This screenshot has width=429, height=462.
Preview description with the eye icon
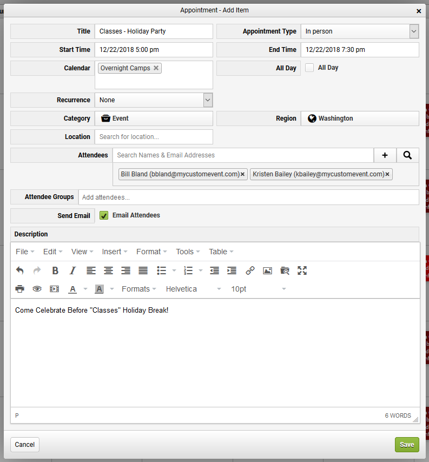coord(37,289)
